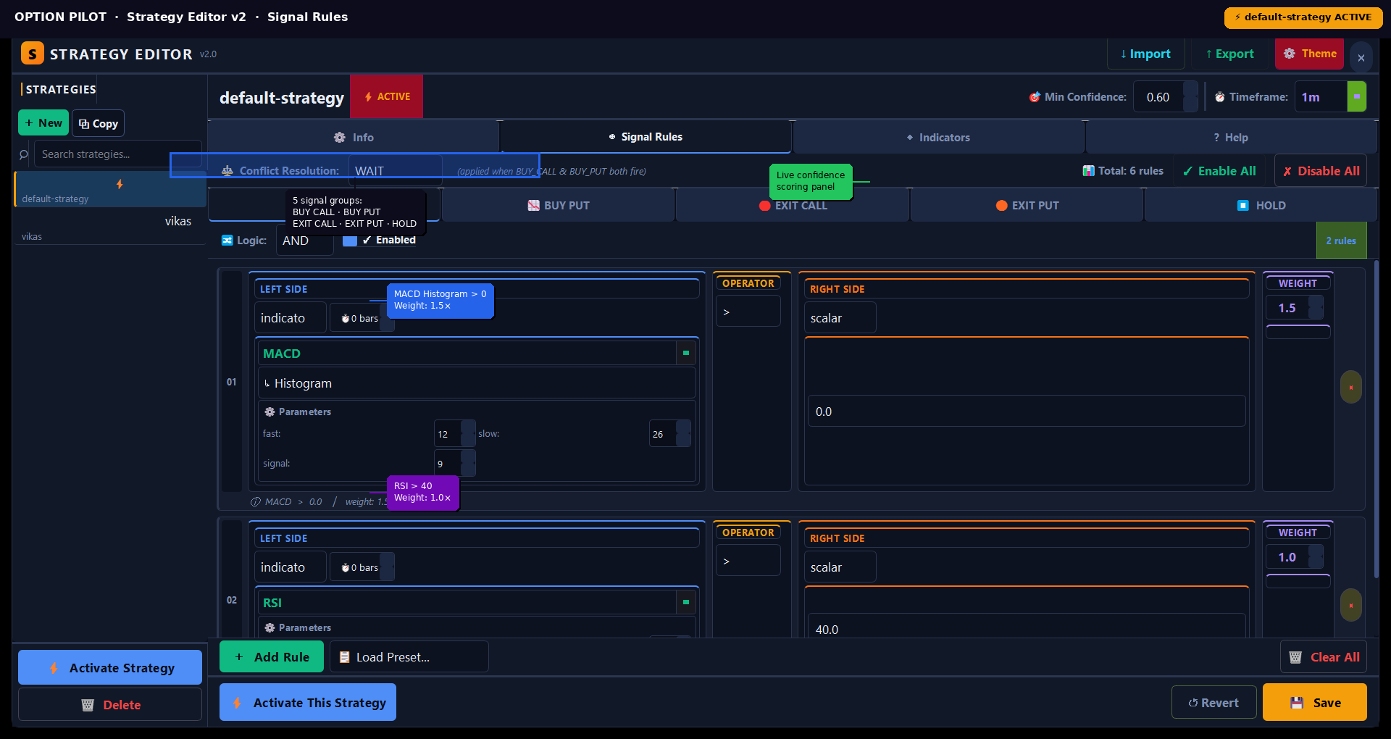Select the vikas strategy in the list

pyautogui.click(x=109, y=227)
